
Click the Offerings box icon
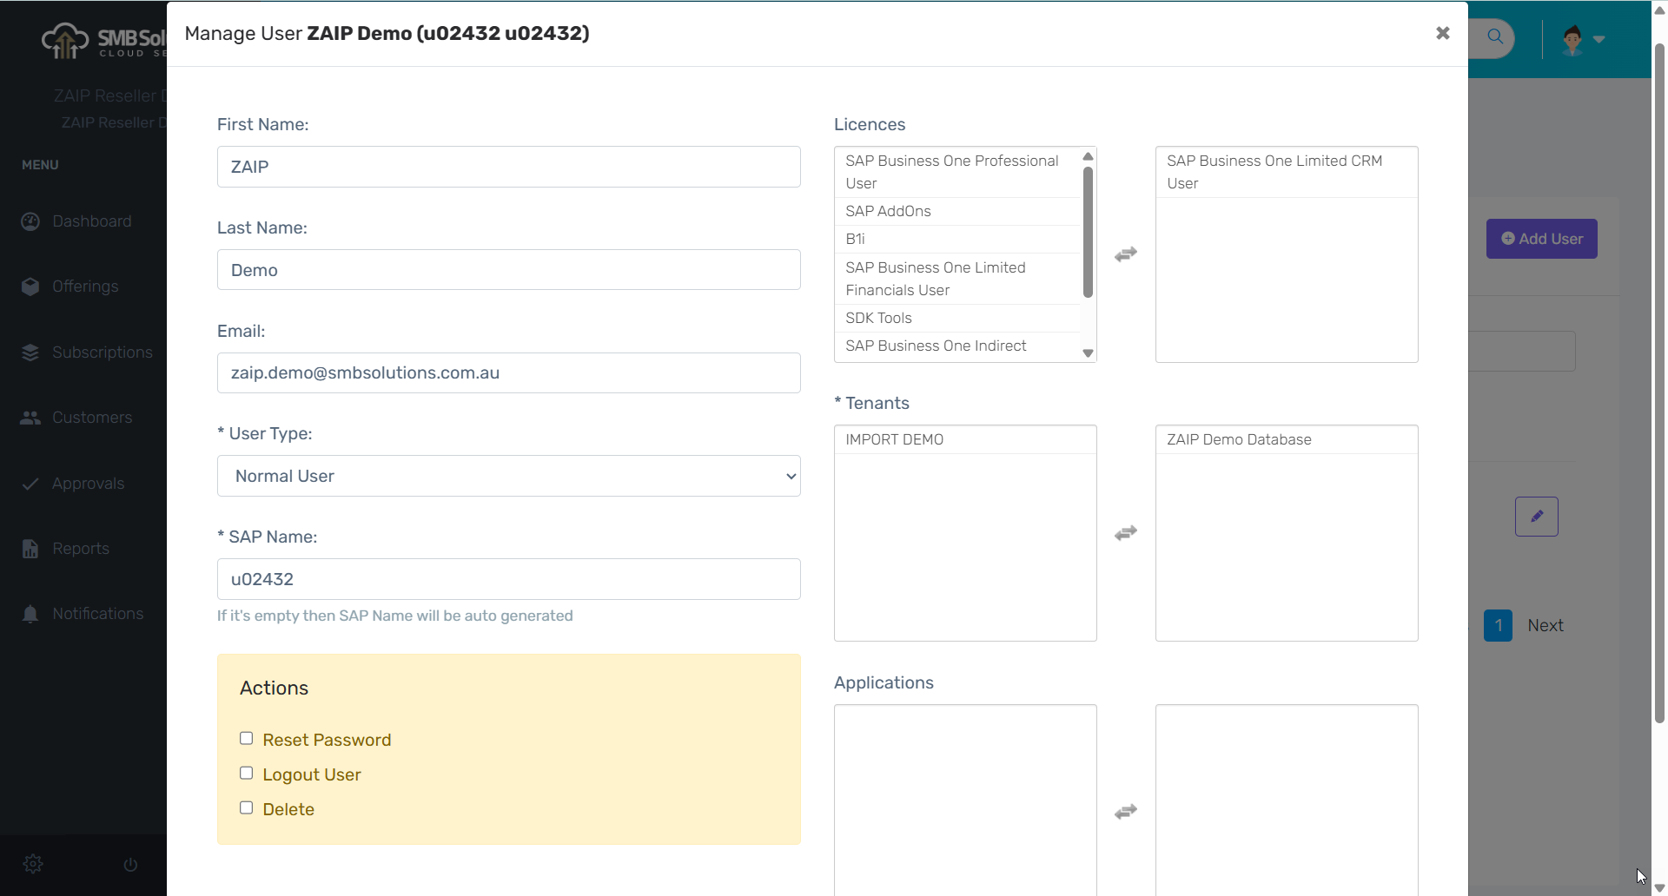(x=30, y=287)
